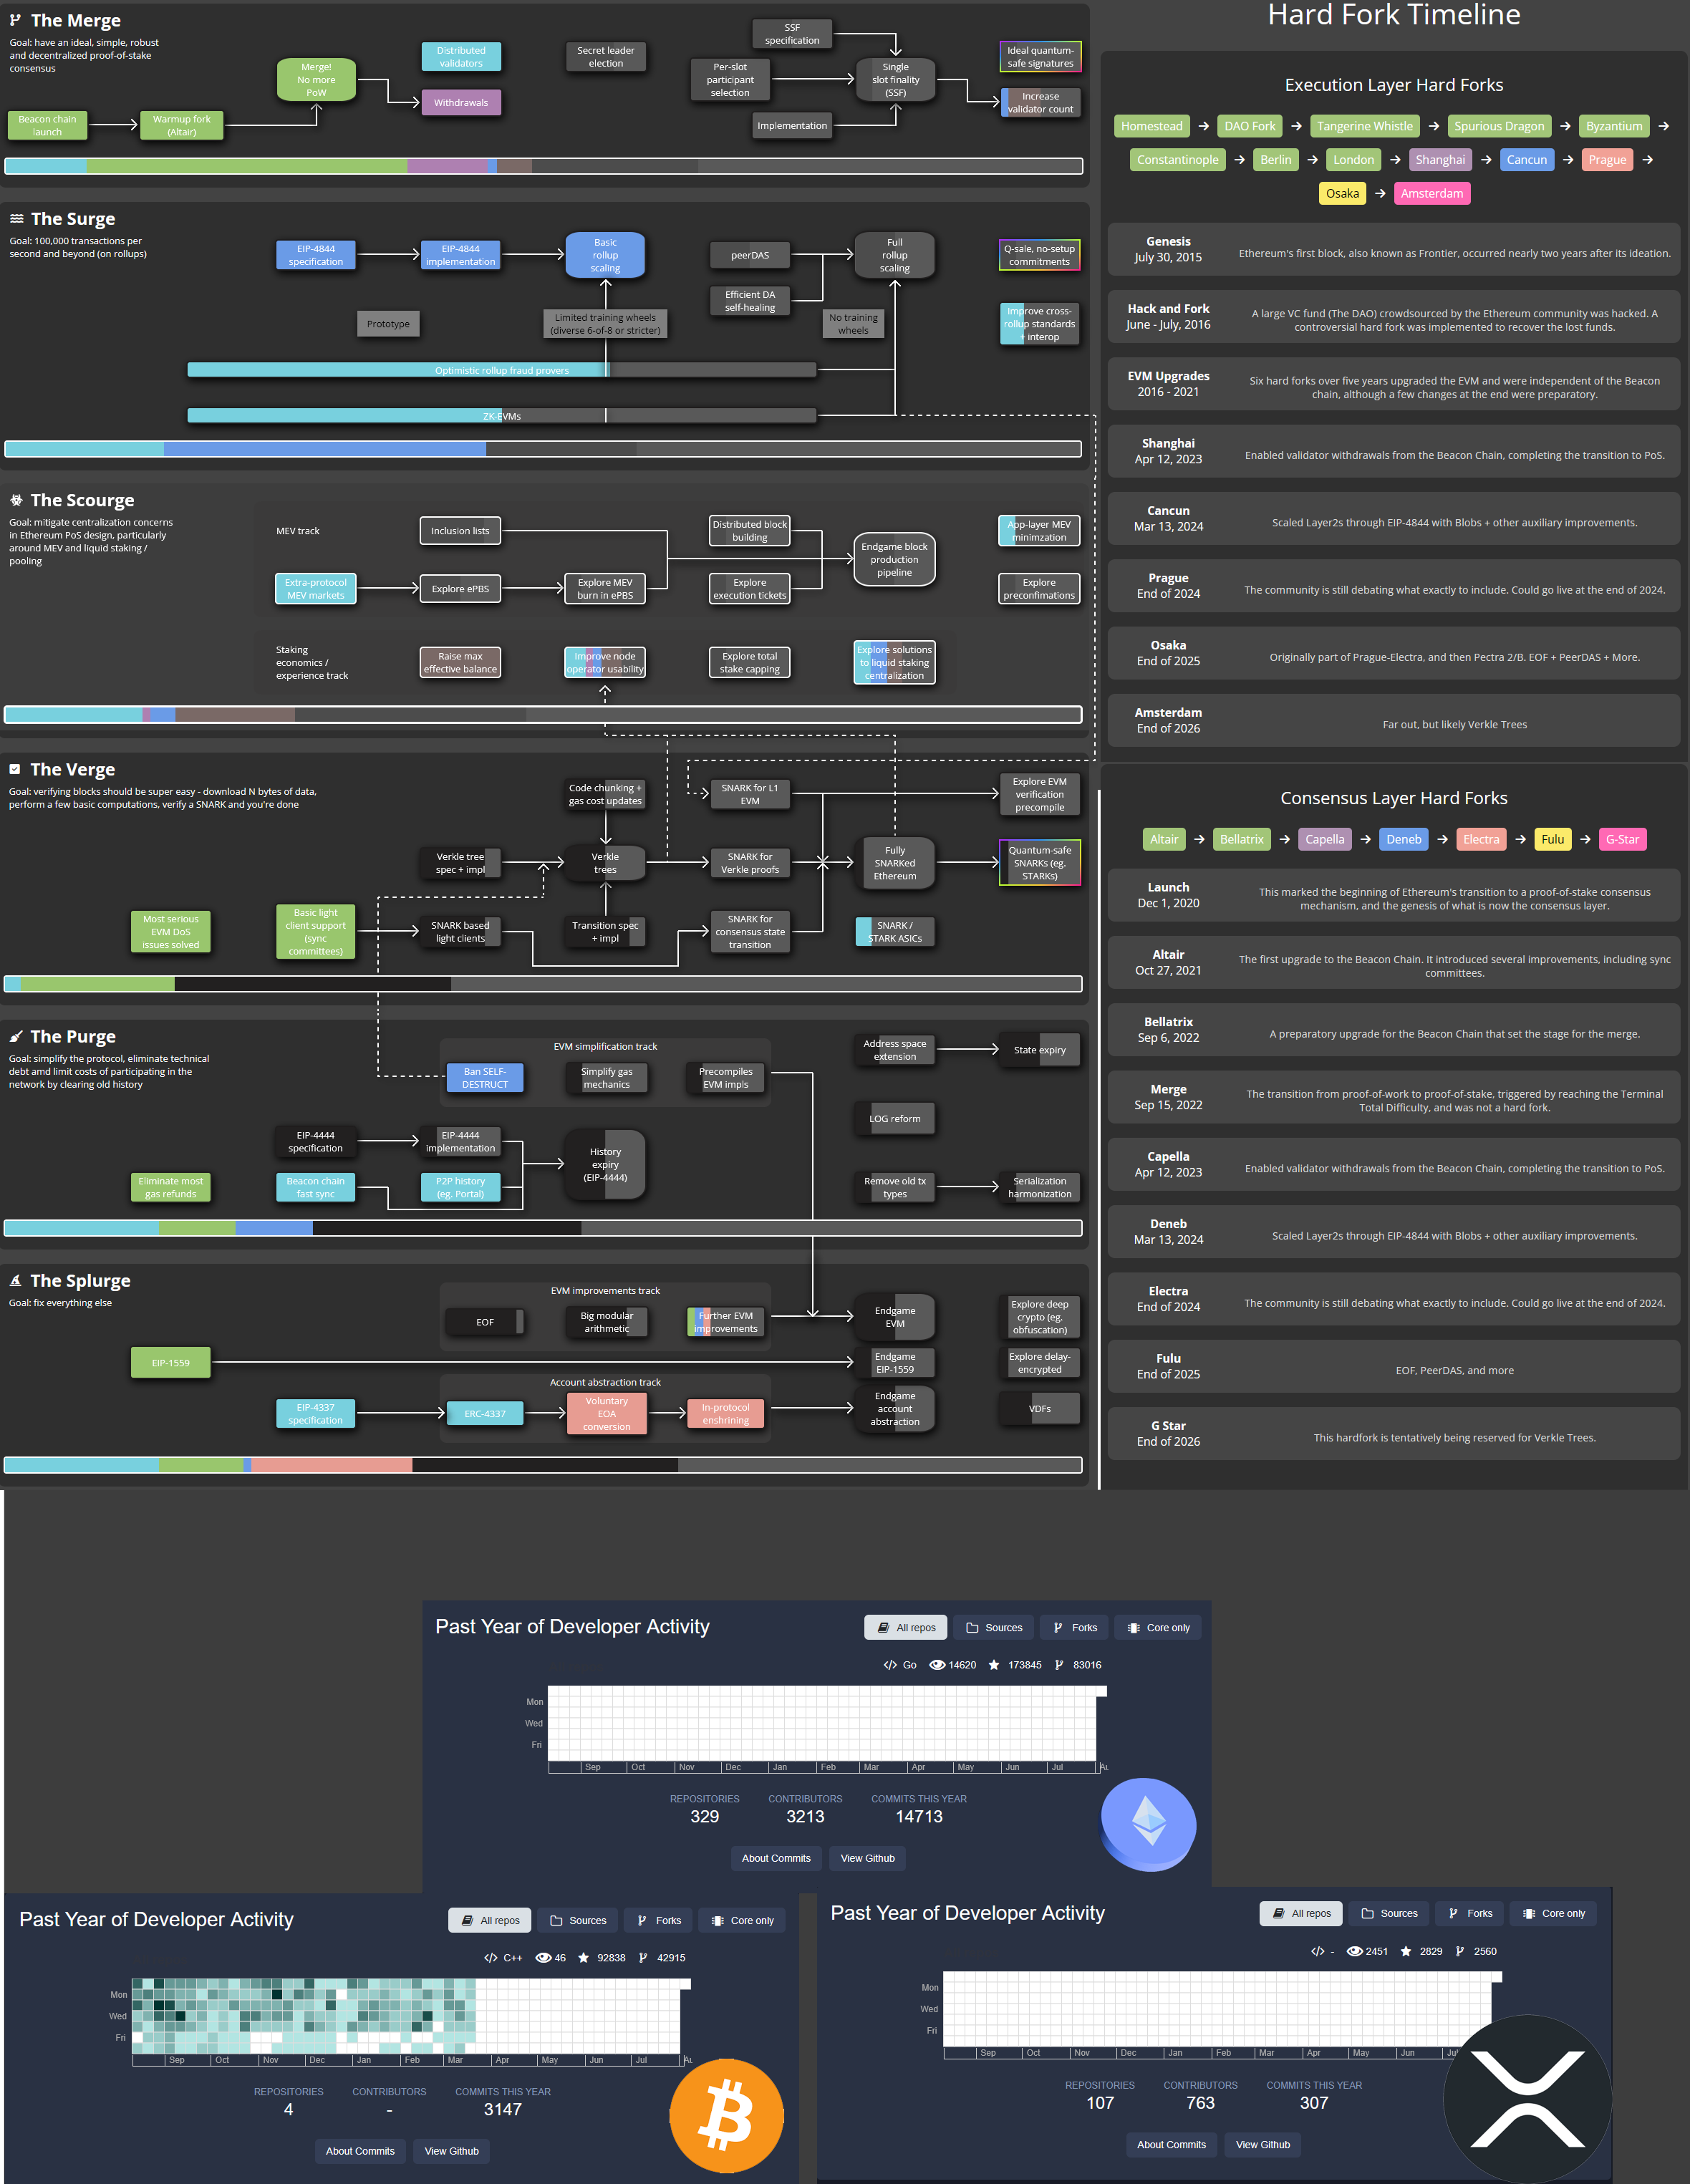Click the EIP-4844 specification node

click(315, 255)
